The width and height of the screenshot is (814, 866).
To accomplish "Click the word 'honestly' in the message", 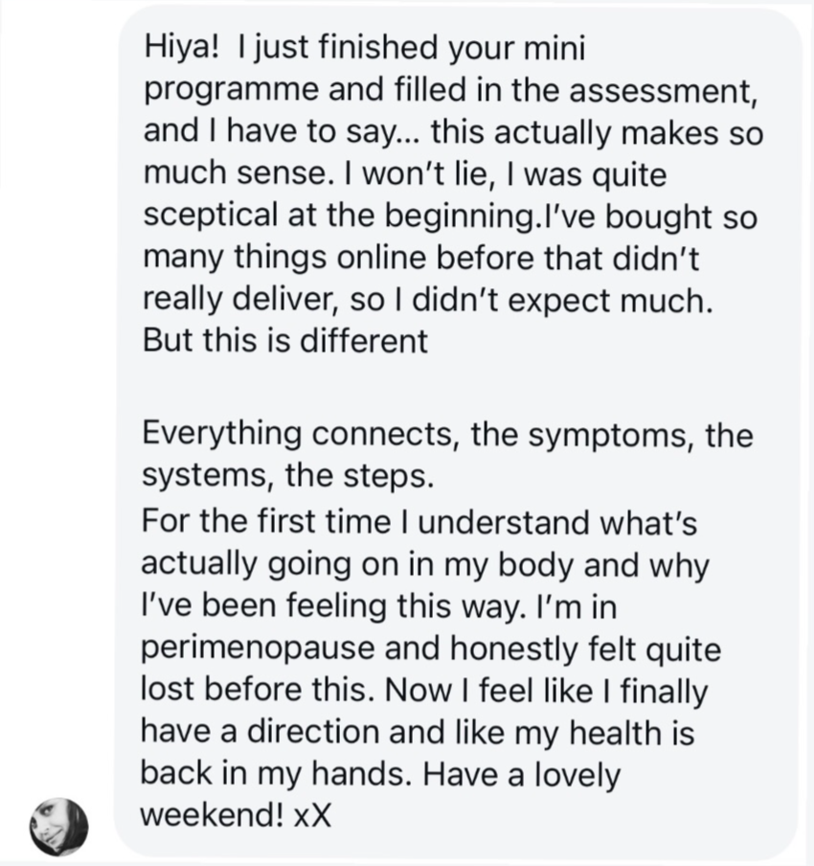I will (x=513, y=649).
